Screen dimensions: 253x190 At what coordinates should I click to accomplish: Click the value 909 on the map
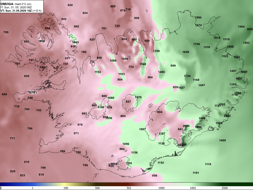coord(137,18)
